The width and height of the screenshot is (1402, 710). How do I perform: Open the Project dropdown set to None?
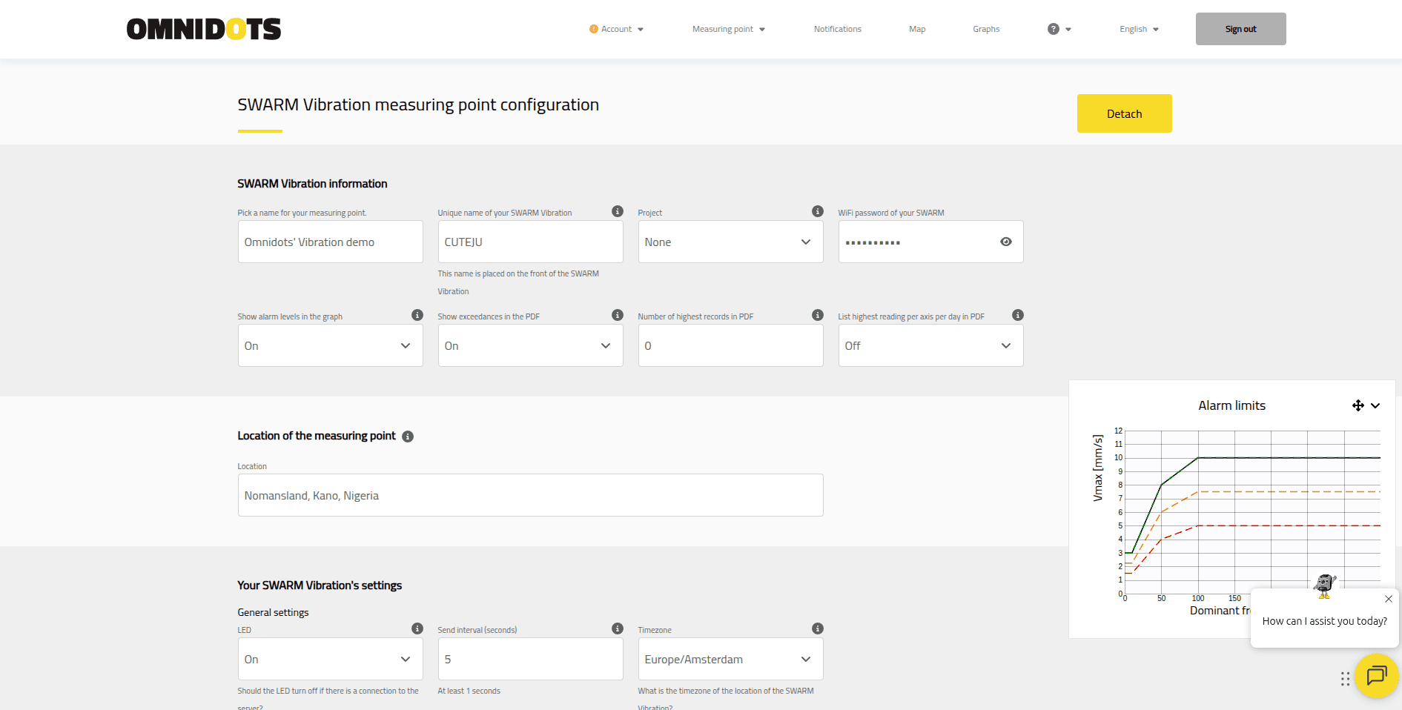(x=730, y=242)
